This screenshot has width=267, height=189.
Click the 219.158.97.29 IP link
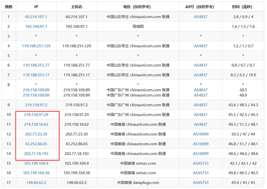point(36,114)
